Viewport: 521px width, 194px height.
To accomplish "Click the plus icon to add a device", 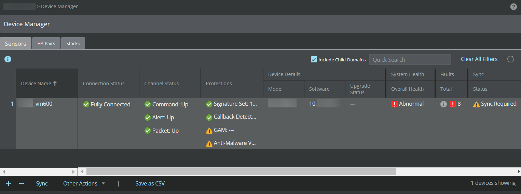I will [9, 183].
